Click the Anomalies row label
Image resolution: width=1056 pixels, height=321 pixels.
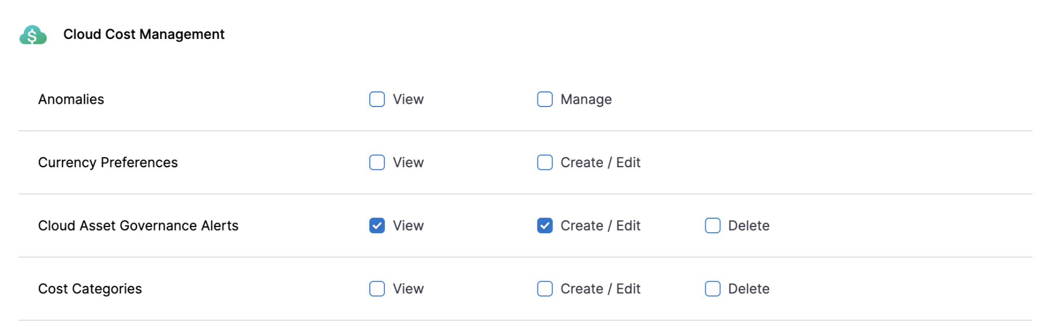point(71,99)
